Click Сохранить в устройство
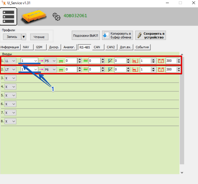 point(151,35)
